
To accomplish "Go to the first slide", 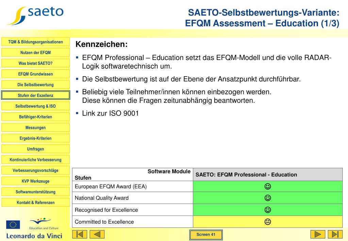I will click(x=80, y=234).
